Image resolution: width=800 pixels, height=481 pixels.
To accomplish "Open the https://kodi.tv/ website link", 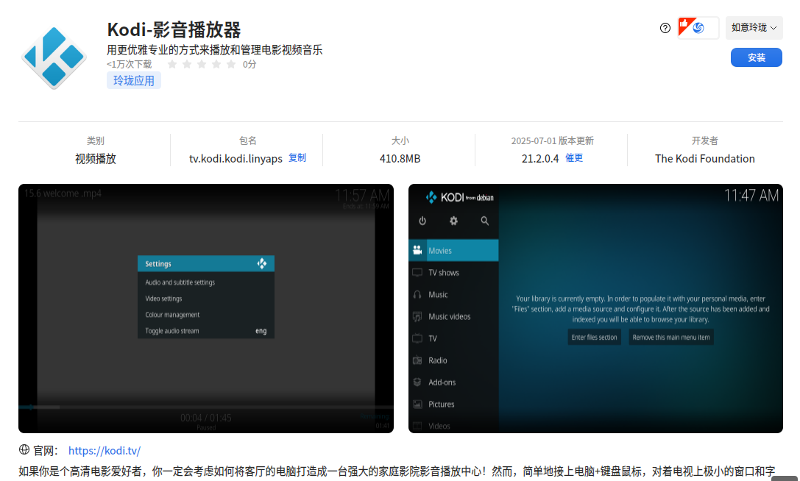I will click(105, 451).
